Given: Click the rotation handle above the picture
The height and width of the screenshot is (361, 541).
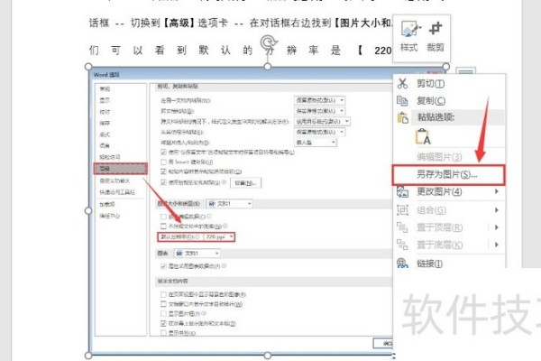Looking at the screenshot, I should [x=268, y=43].
